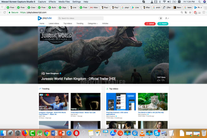The image size is (207, 138).
Task: Click into the Search for videos field
Action: [x=81, y=18]
